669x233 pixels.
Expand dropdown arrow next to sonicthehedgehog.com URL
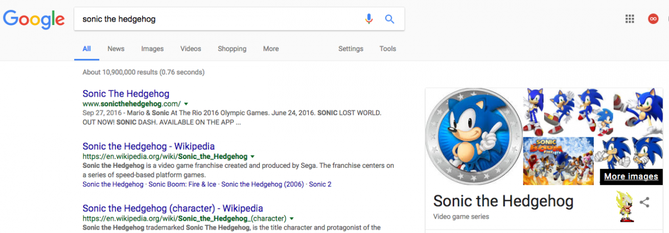[186, 104]
